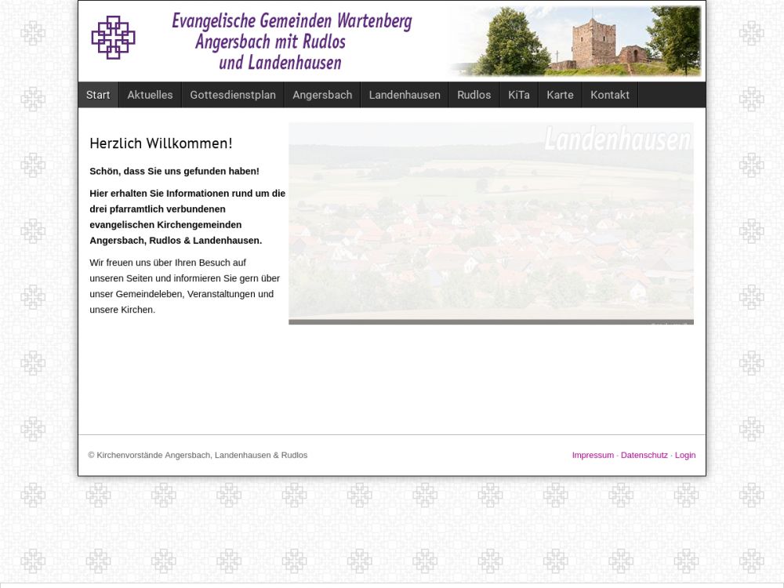Click the Kirchenvorstände copyright text
This screenshot has width=784, height=588.
coord(198,456)
